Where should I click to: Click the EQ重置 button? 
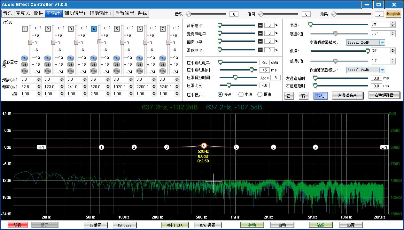(95, 225)
